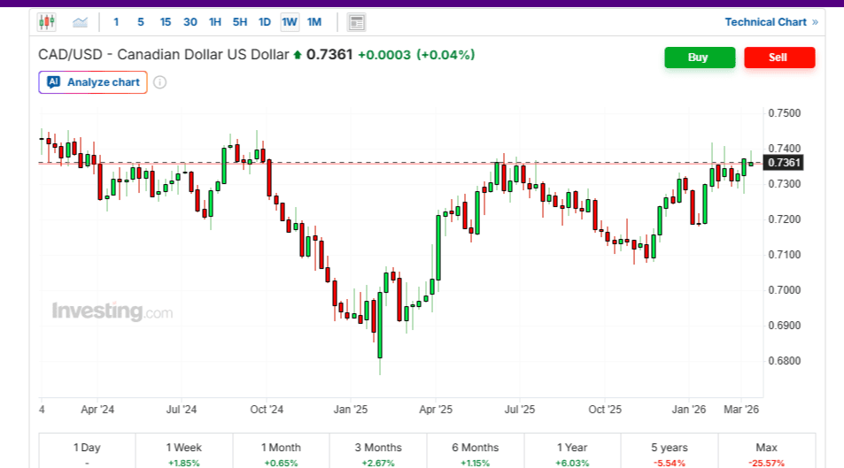
Task: Select the candlestick chart type icon
Action: (47, 22)
